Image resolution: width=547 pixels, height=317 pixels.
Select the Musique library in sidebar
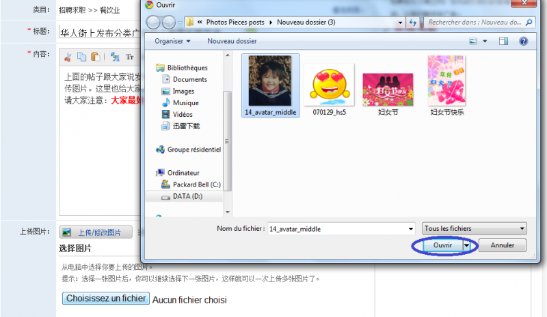(185, 102)
